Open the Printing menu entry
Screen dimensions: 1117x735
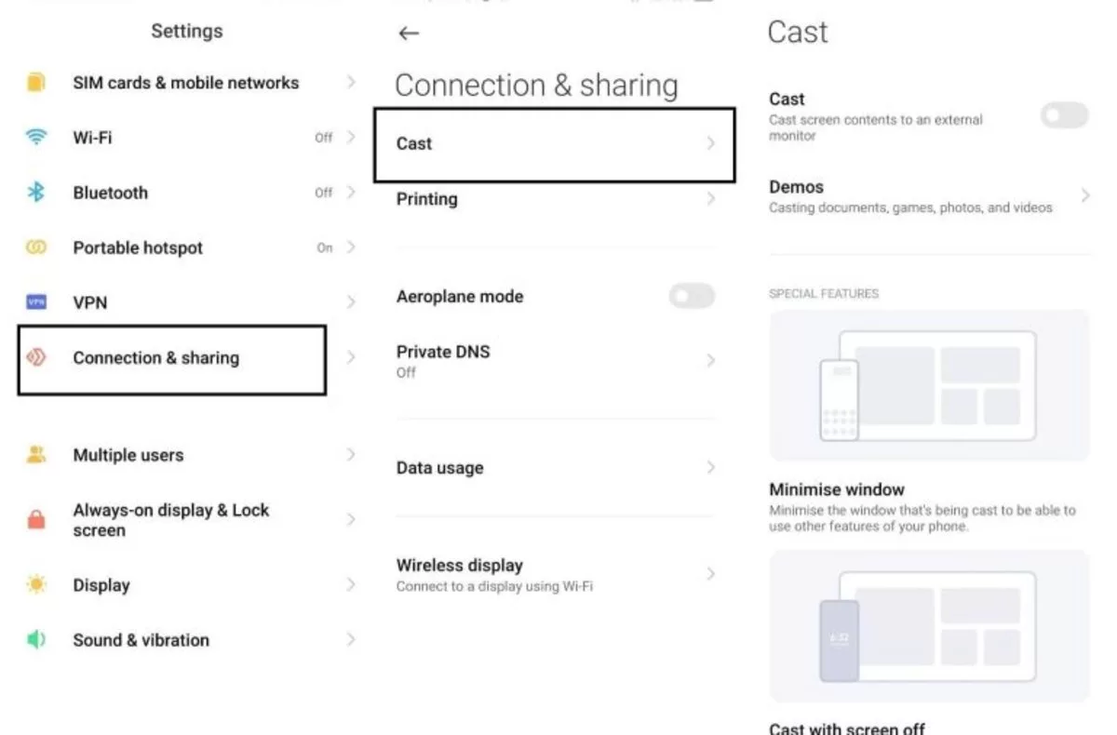tap(556, 199)
